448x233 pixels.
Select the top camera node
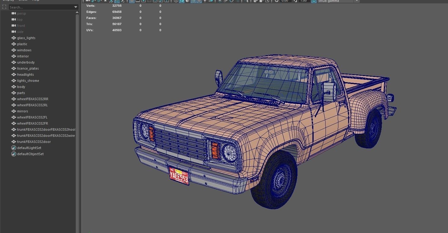point(20,20)
